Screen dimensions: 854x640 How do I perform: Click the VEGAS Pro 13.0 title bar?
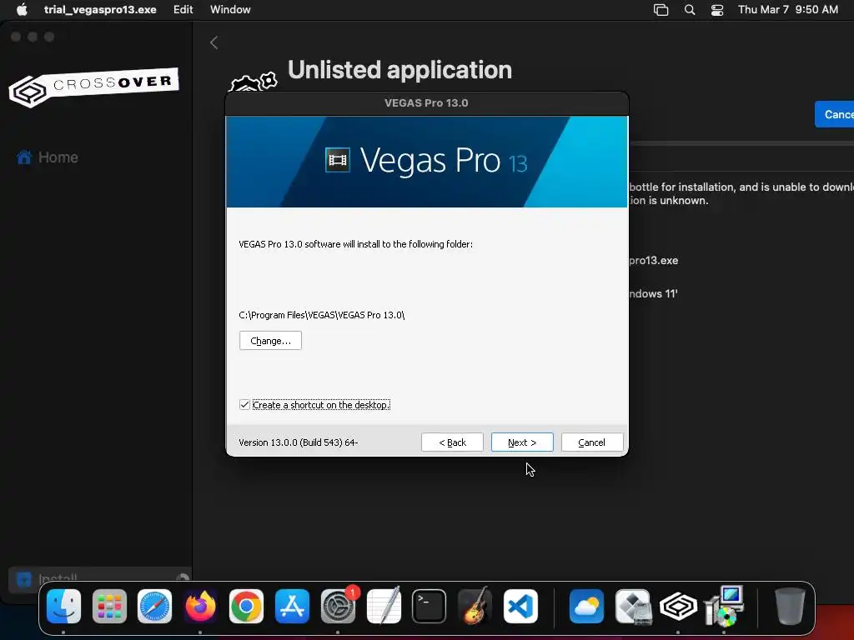(x=426, y=102)
